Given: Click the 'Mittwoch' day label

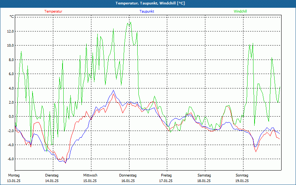Looking at the screenshot, I should click(x=90, y=175).
